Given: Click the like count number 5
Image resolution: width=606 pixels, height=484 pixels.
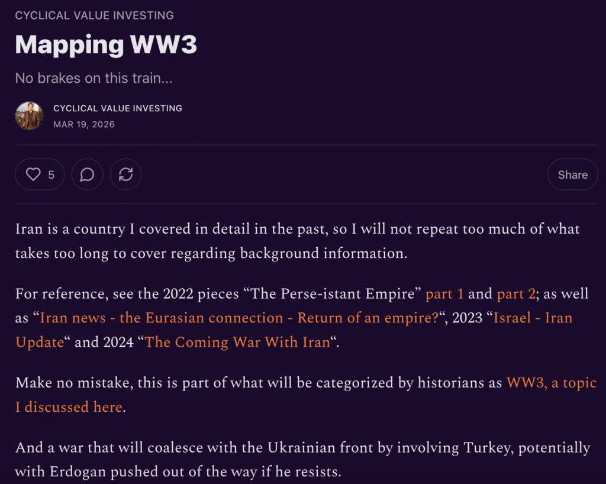Looking at the screenshot, I should tap(51, 175).
